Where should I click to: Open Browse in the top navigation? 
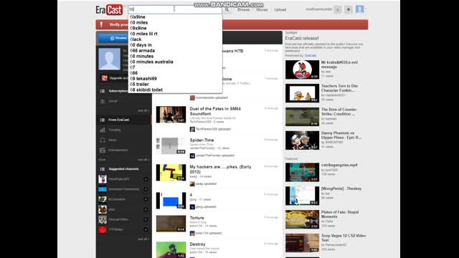[244, 9]
